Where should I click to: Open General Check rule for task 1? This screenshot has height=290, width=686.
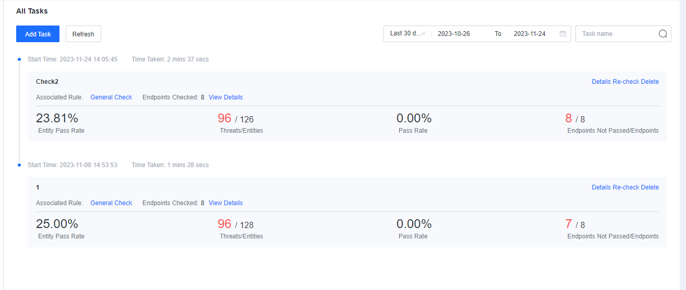coord(111,203)
